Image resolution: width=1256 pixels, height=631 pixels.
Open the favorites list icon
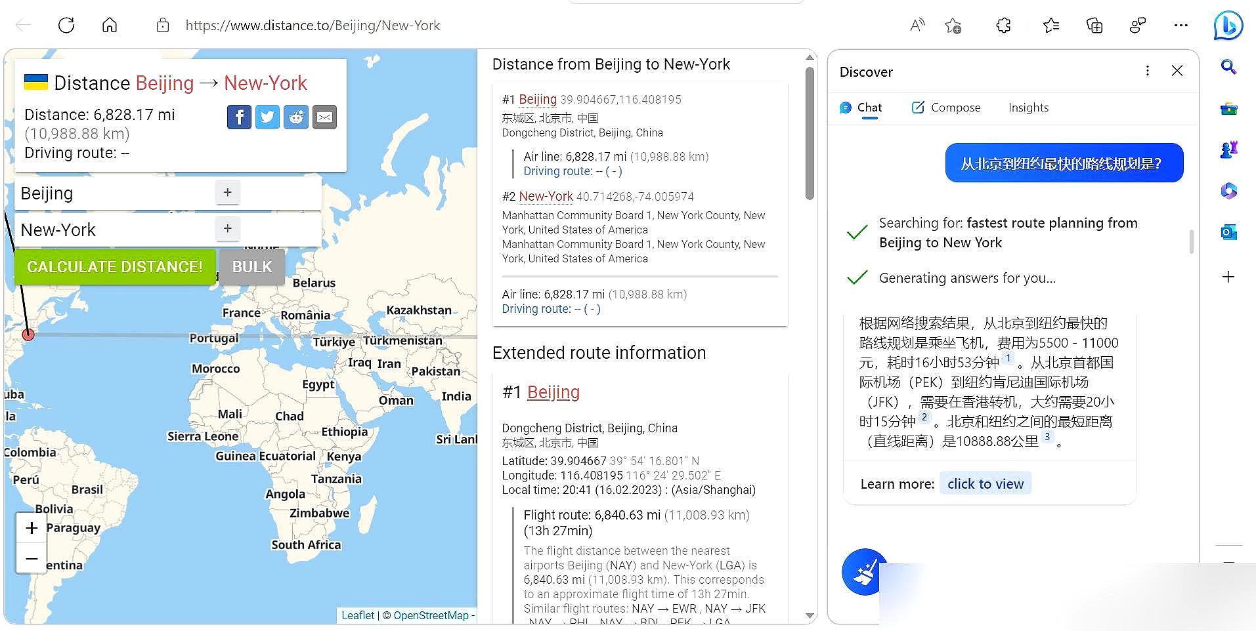pyautogui.click(x=1051, y=26)
